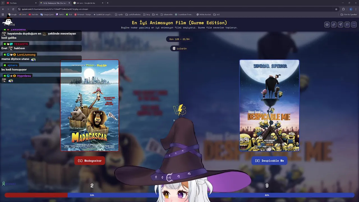Image resolution: width=359 pixels, height=202 pixels.
Task: Toggle the eye visibility icon
Action: pyautogui.click(x=327, y=25)
